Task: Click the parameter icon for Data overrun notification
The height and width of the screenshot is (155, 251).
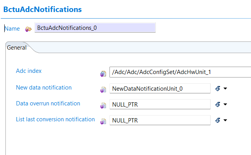Action: tap(103, 105)
